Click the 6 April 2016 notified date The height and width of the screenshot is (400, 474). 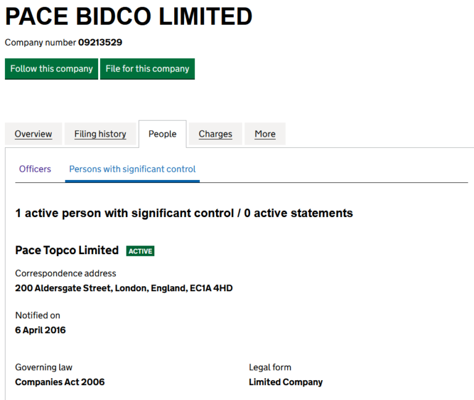click(41, 330)
